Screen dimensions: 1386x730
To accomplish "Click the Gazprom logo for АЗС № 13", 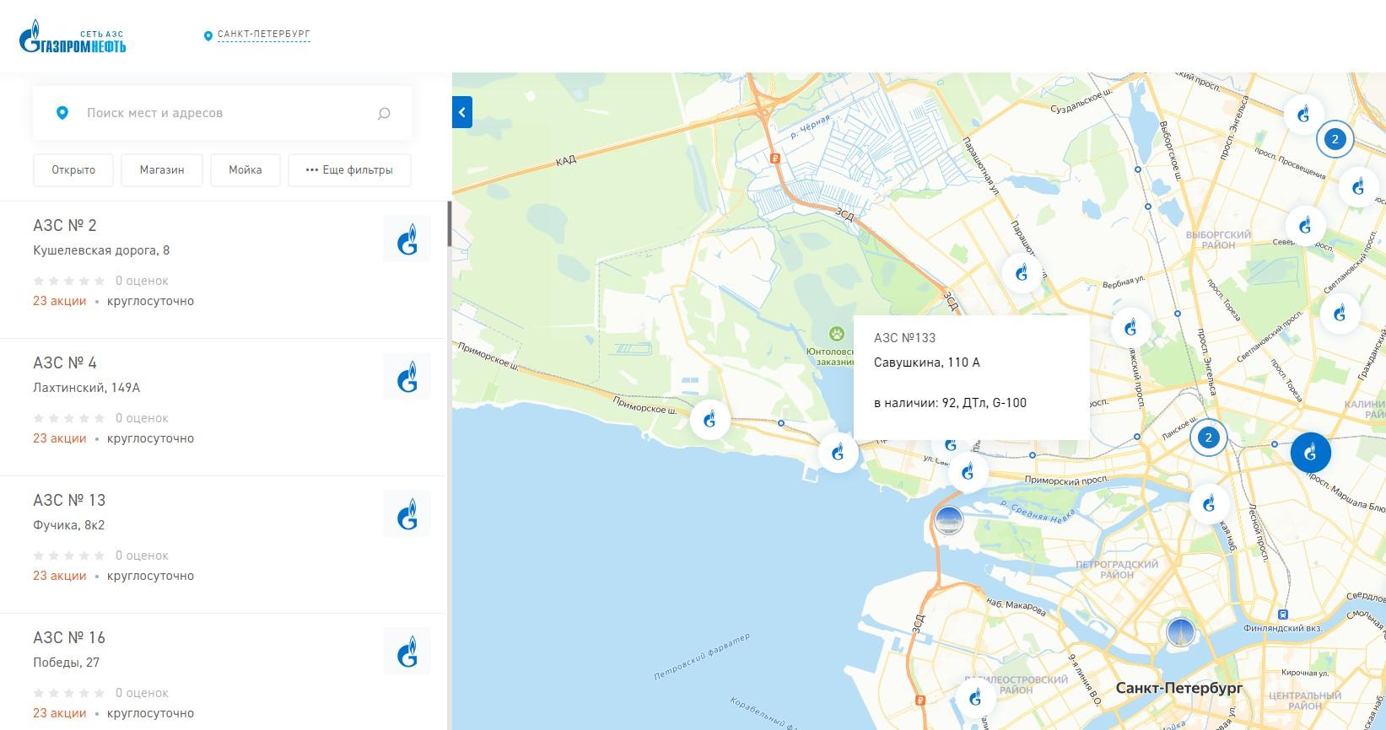I will (407, 513).
